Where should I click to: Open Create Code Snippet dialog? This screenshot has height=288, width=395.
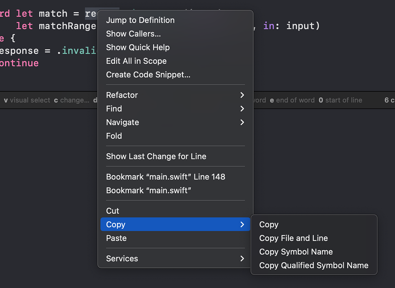pyautogui.click(x=148, y=75)
